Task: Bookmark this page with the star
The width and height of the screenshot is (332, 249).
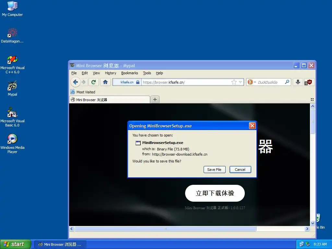Action: click(234, 82)
